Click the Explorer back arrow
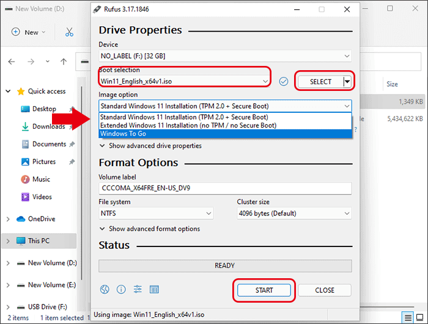 click(x=12, y=62)
